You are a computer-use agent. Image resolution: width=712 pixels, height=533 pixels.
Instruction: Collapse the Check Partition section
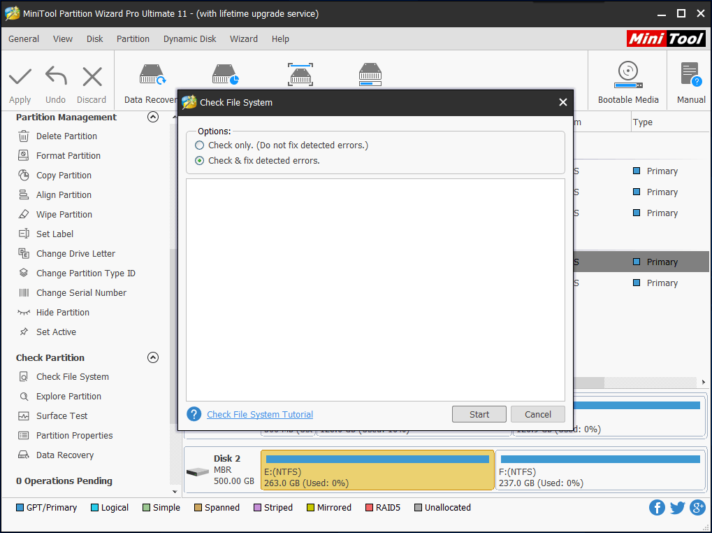click(x=153, y=357)
